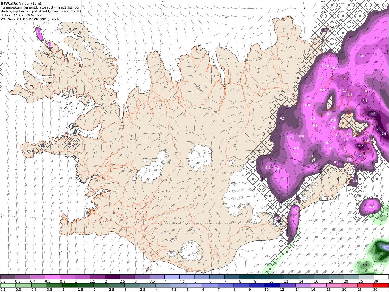Click the '(+45 h)' forecast offset
The width and height of the screenshot is (389, 292).
click(x=54, y=19)
